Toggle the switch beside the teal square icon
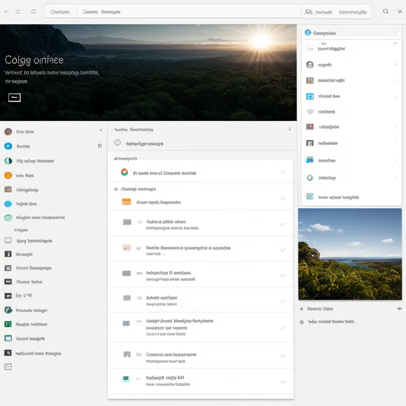This screenshot has height=406, width=406. coord(139,379)
